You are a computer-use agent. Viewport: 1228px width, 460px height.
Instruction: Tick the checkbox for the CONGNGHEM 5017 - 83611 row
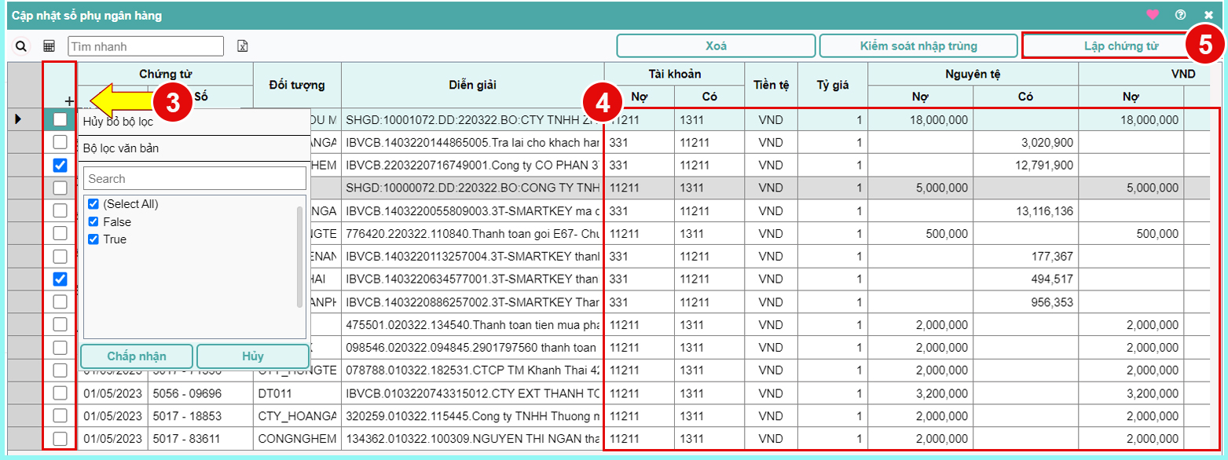(x=60, y=438)
